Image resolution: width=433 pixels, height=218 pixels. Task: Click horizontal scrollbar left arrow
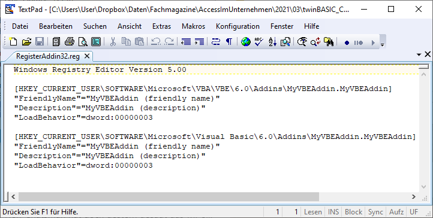(13, 197)
